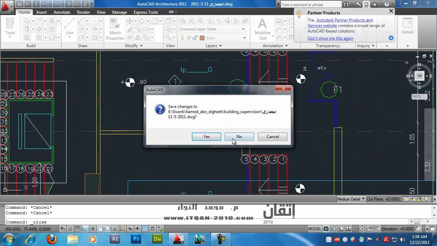Image resolution: width=437 pixels, height=246 pixels.
Task: Click the Wall tool in Build panel
Action: [x=27, y=21]
